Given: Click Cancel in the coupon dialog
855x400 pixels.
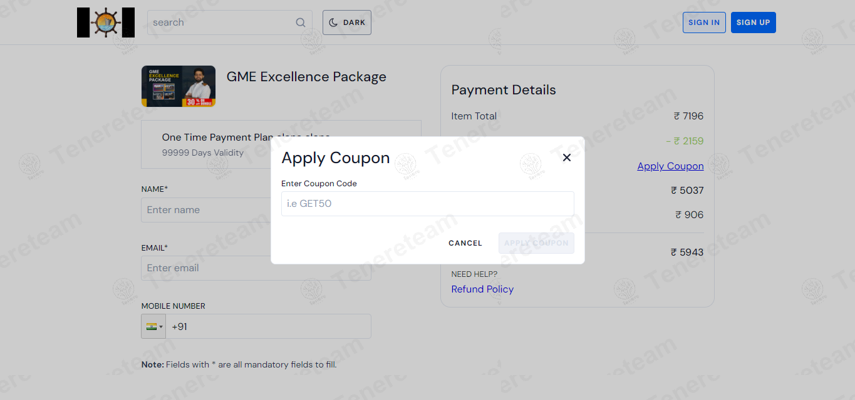Looking at the screenshot, I should click(x=465, y=243).
